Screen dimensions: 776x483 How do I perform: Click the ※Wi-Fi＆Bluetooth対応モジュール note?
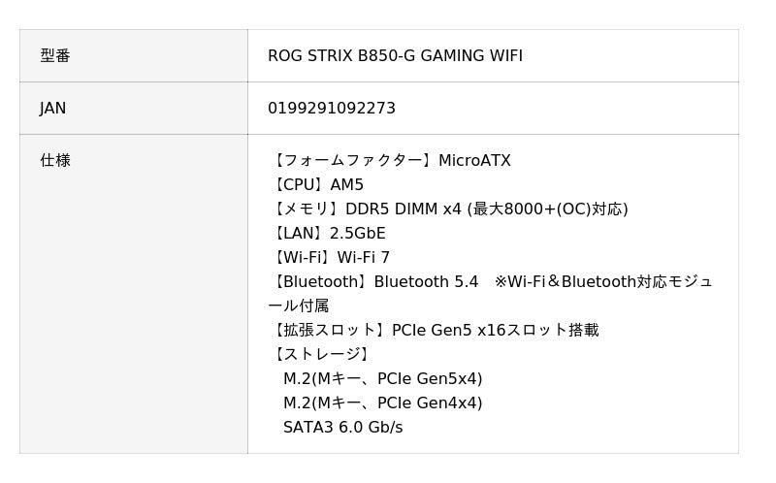click(x=603, y=282)
